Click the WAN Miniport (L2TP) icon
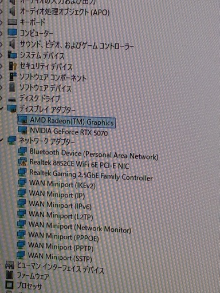The height and width of the screenshot is (293, 220). (21, 213)
